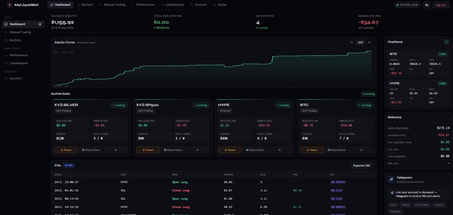Click the Positions count badge '2'
This screenshot has width=453, height=215.
[446, 42]
